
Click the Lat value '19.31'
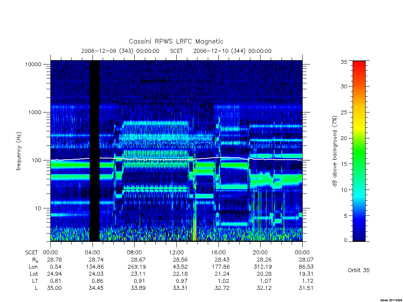pos(306,274)
